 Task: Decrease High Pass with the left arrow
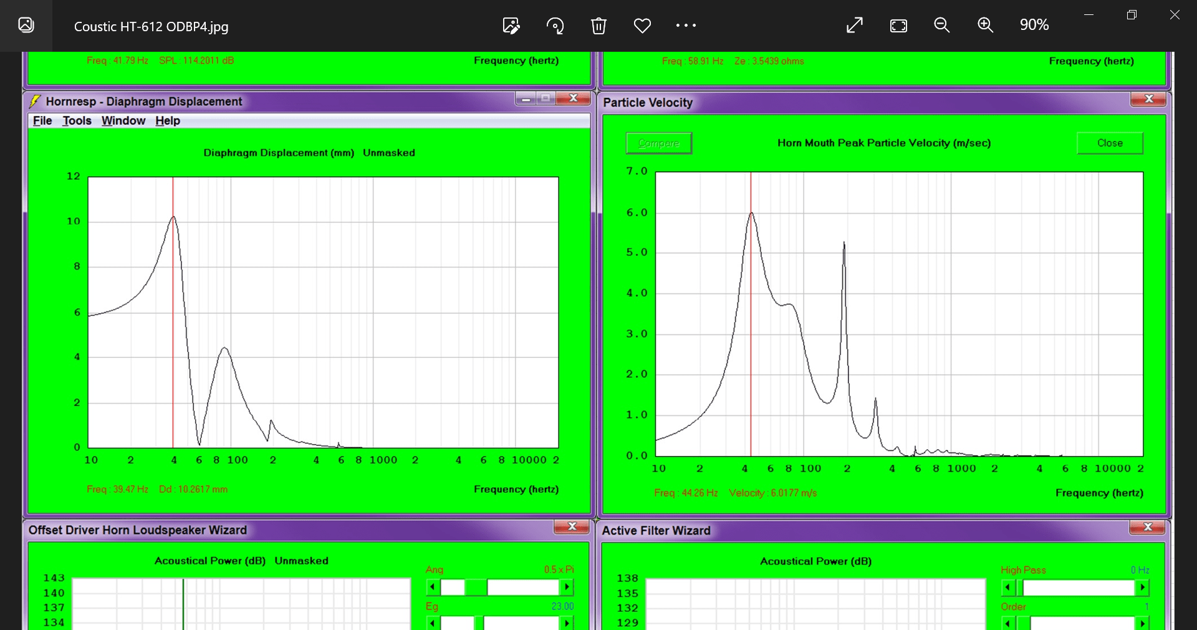(1008, 588)
